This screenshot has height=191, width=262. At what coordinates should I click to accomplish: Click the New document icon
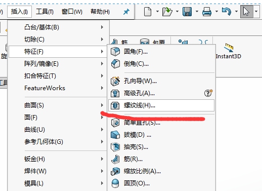[x=148, y=12]
